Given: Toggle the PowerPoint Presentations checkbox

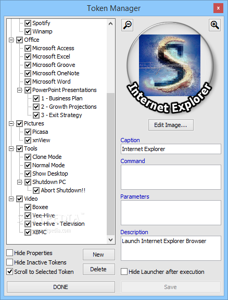Looking at the screenshot, I should pyautogui.click(x=28, y=90).
